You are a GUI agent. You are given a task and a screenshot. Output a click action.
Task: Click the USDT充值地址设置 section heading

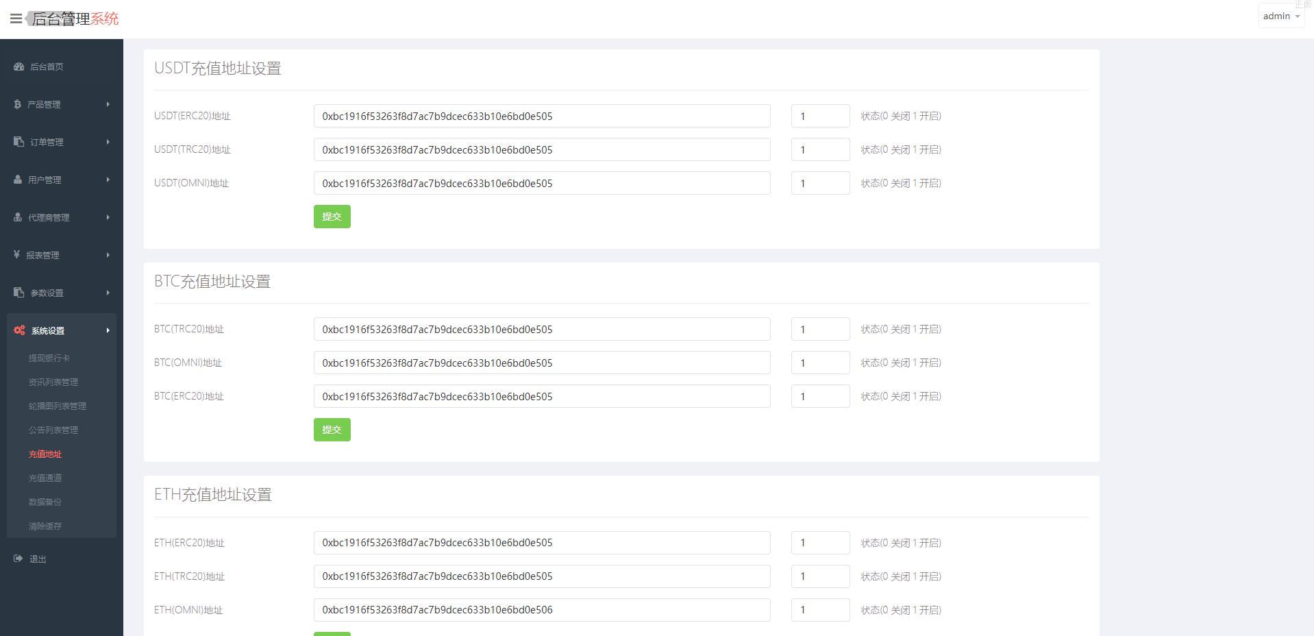click(218, 69)
